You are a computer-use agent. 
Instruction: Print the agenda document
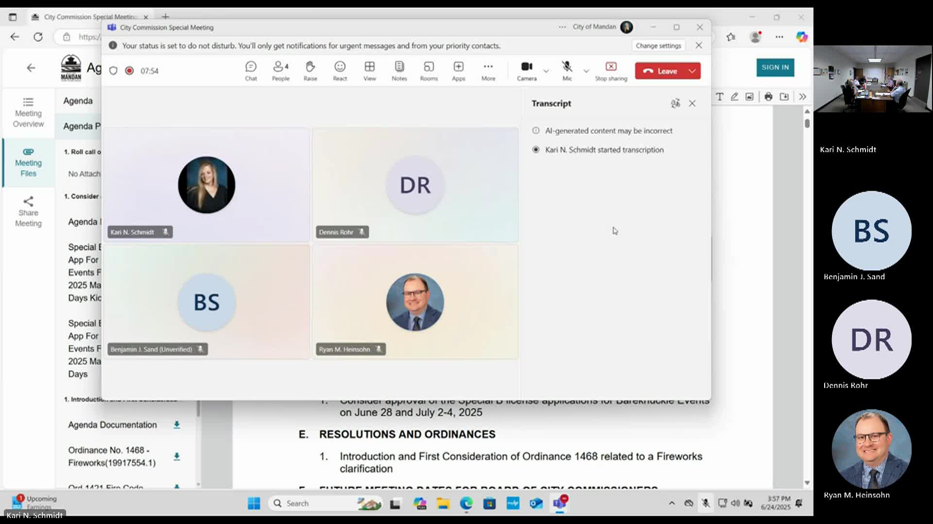tap(768, 97)
